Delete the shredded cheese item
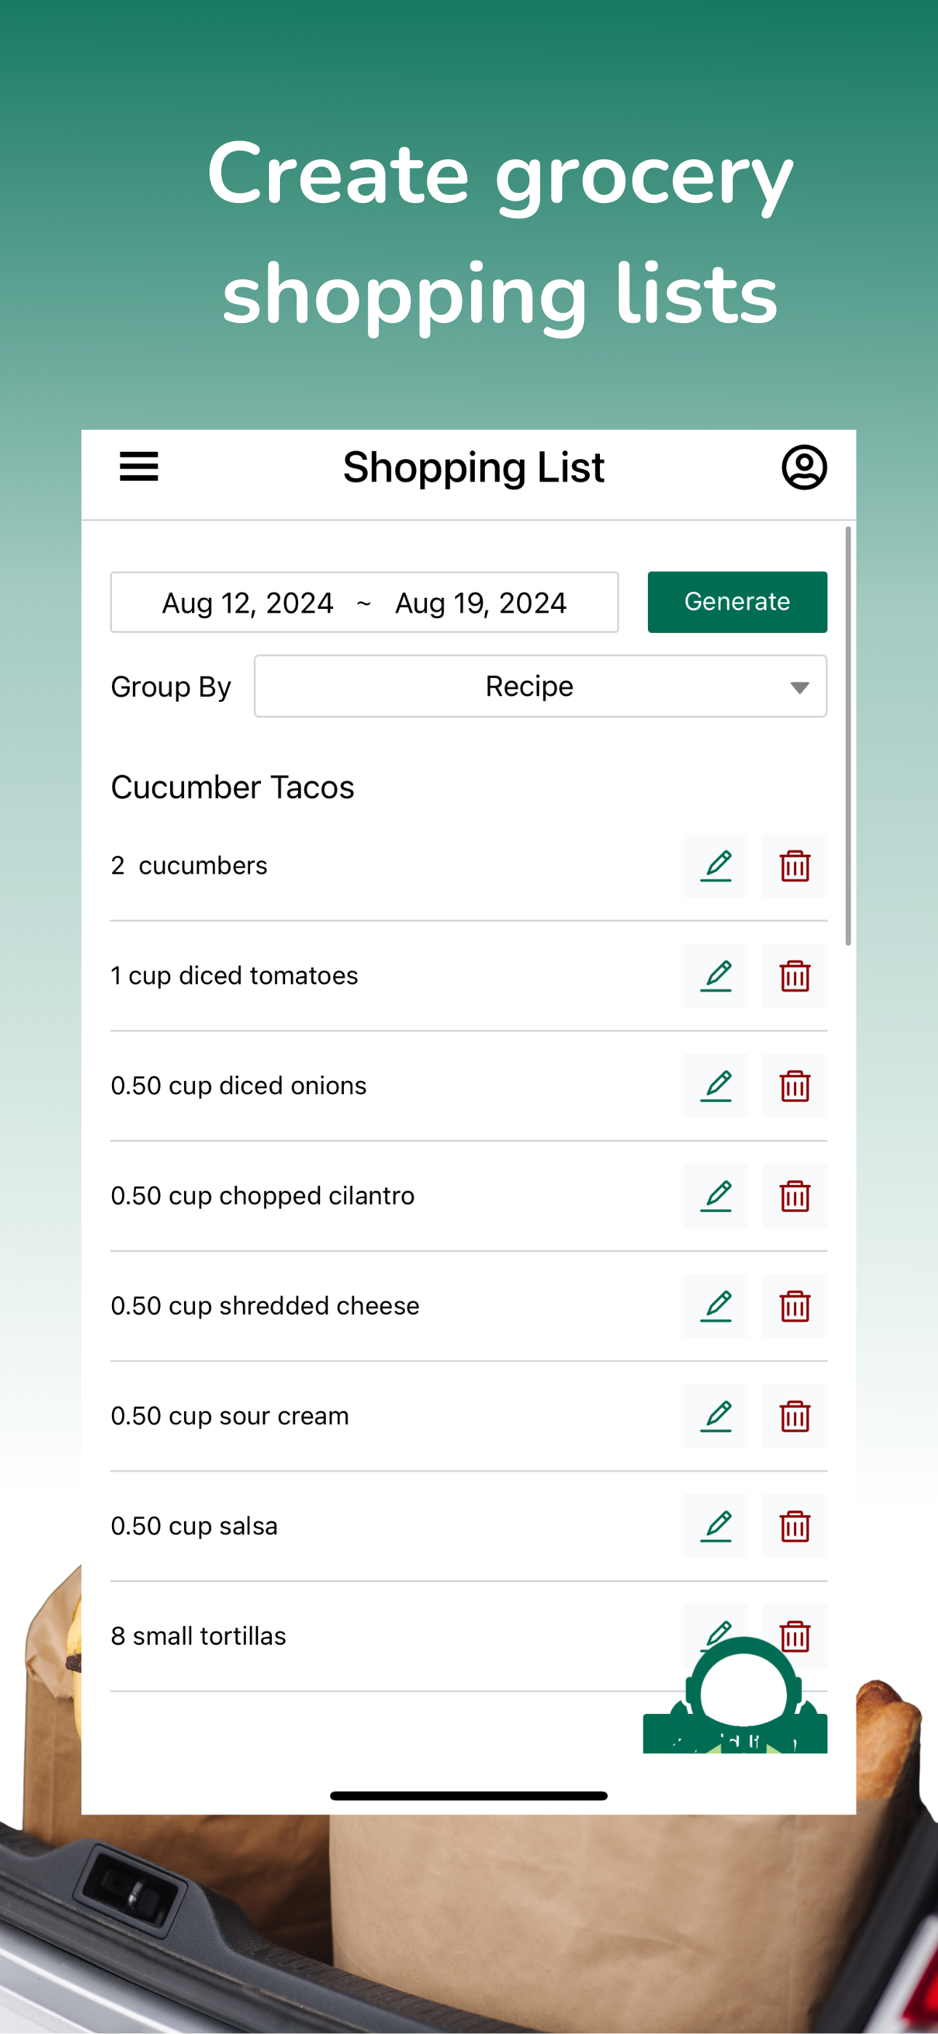This screenshot has height=2034, width=938. (x=794, y=1305)
